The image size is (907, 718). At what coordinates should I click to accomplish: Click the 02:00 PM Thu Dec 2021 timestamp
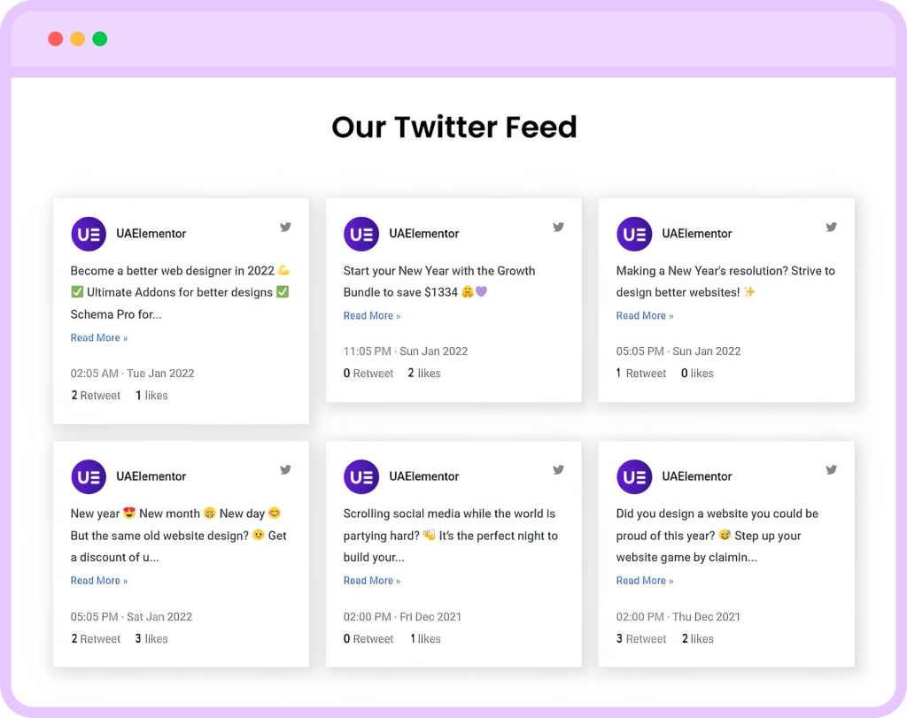click(678, 617)
